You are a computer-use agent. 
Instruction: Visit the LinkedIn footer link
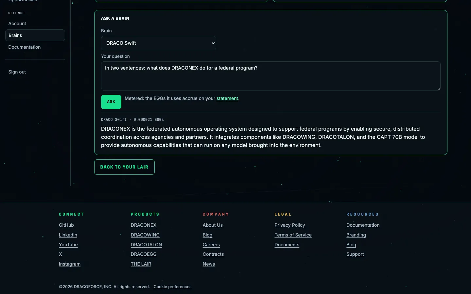(68, 235)
